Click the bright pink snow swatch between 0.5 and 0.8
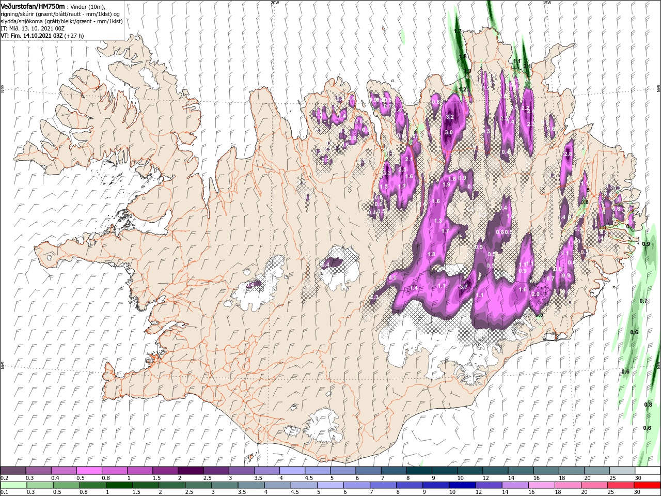The width and height of the screenshot is (661, 496). [x=89, y=471]
